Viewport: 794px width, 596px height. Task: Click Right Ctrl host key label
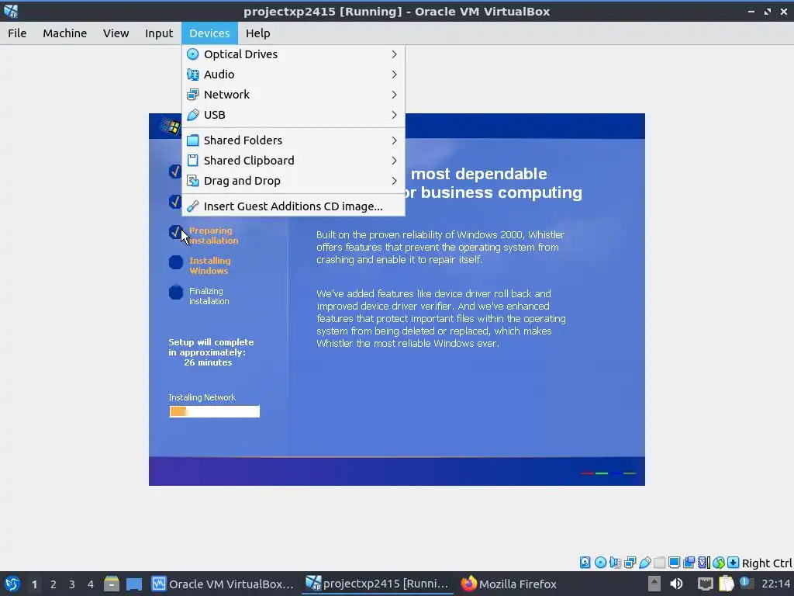pos(767,563)
